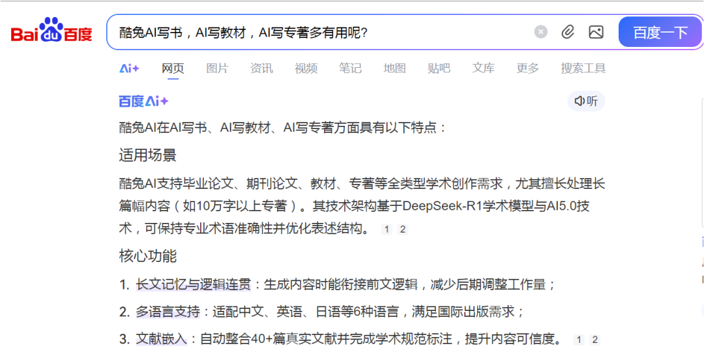This screenshot has width=704, height=352.
Task: Open citation 1 after 内容可信度
Action: pyautogui.click(x=579, y=340)
